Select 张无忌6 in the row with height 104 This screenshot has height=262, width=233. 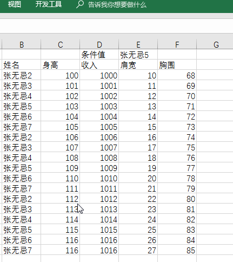(22, 116)
